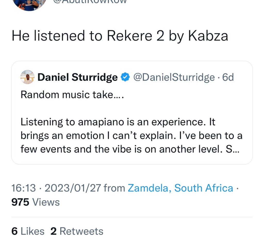Click the blue verified badge

coord(125,77)
